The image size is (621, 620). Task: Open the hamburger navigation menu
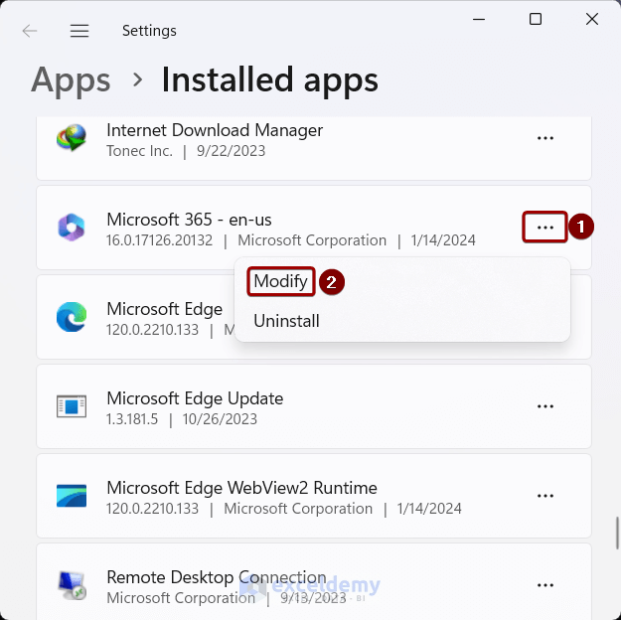pos(79,31)
